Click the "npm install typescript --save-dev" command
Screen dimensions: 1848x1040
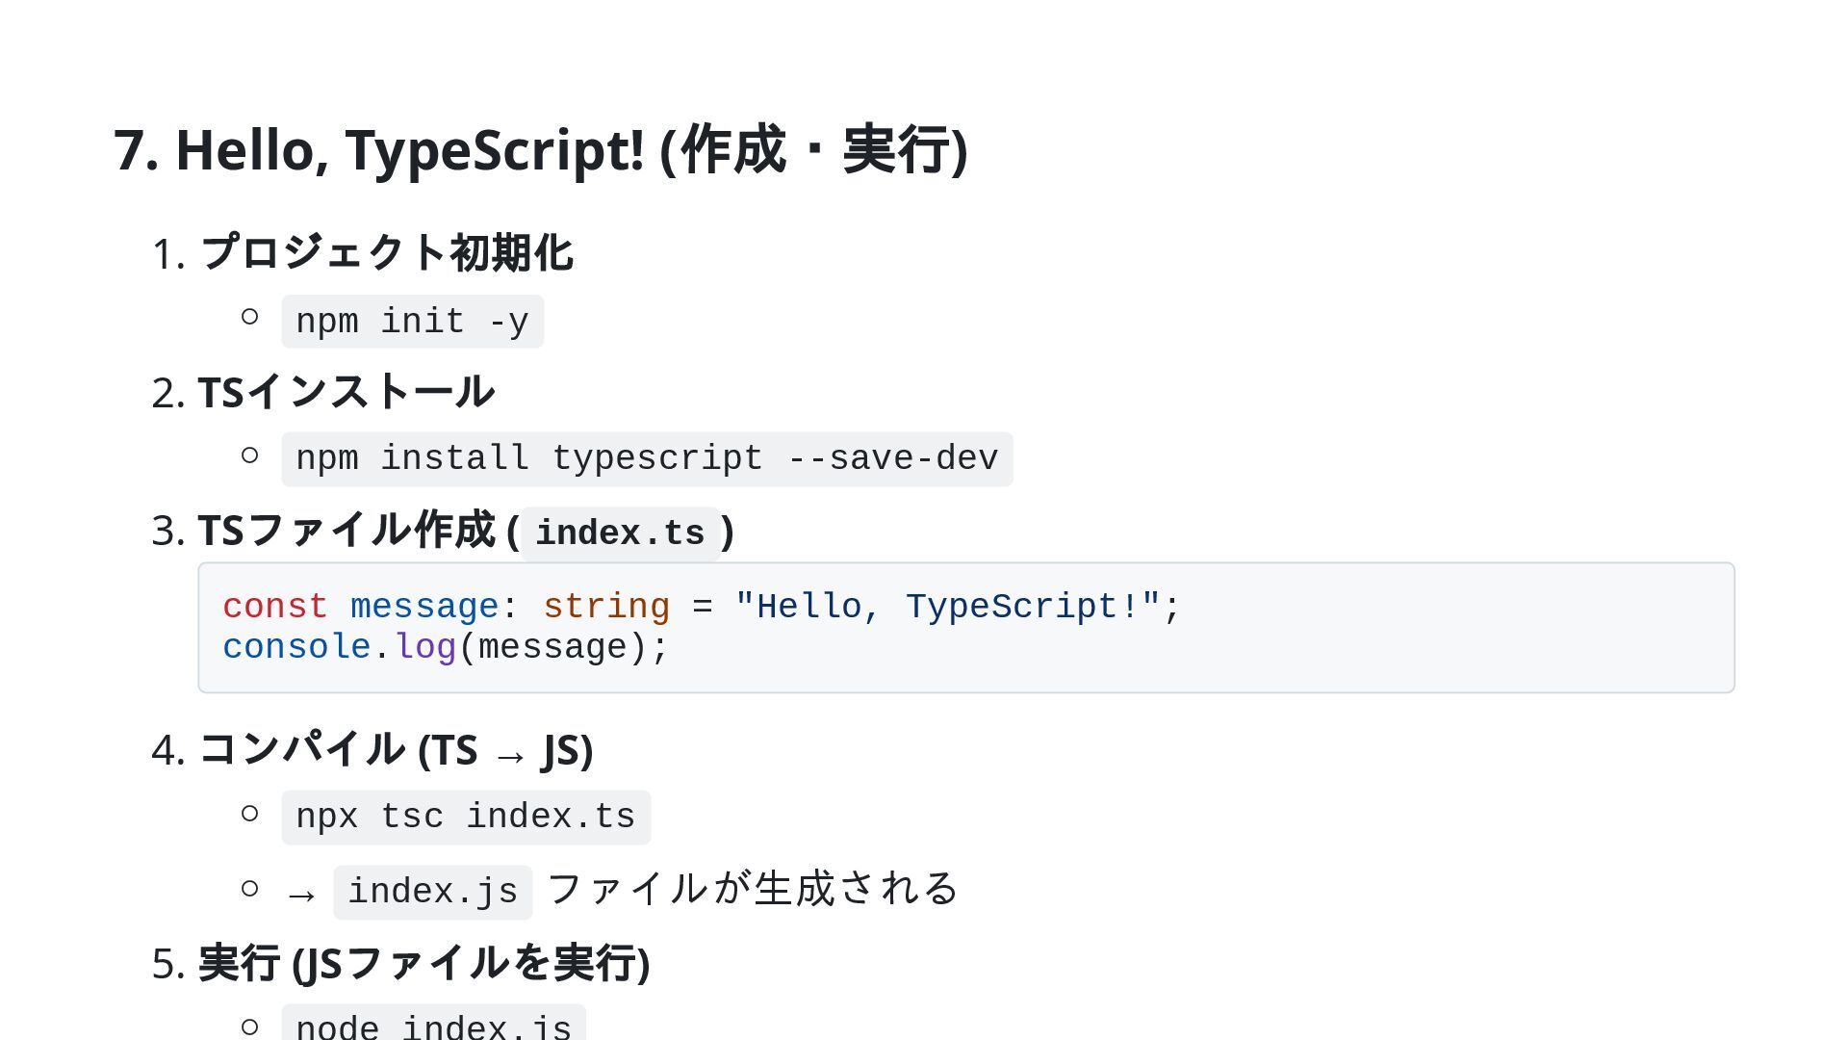(646, 459)
